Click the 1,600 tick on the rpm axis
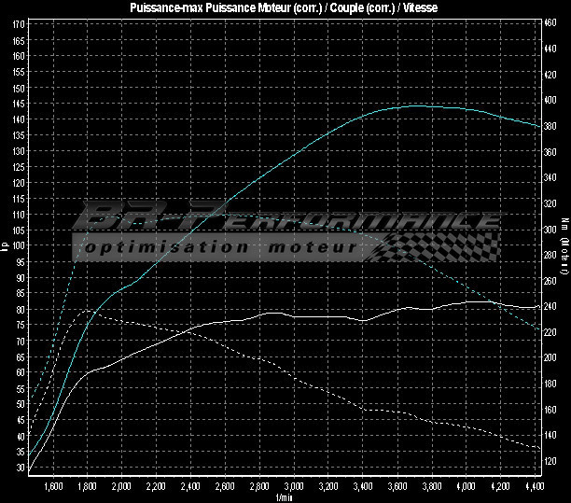The height and width of the screenshot is (503, 571). [x=52, y=487]
